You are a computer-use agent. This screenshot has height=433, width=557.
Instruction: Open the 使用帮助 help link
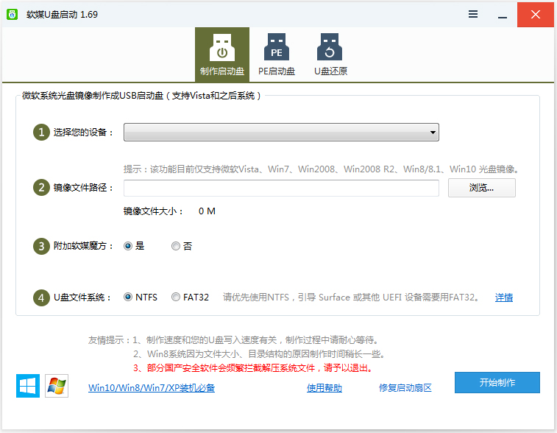tap(324, 388)
